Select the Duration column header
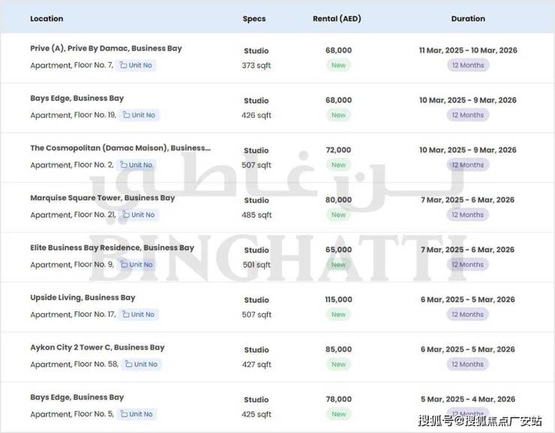Viewport: 555px width, 433px height. tap(468, 19)
